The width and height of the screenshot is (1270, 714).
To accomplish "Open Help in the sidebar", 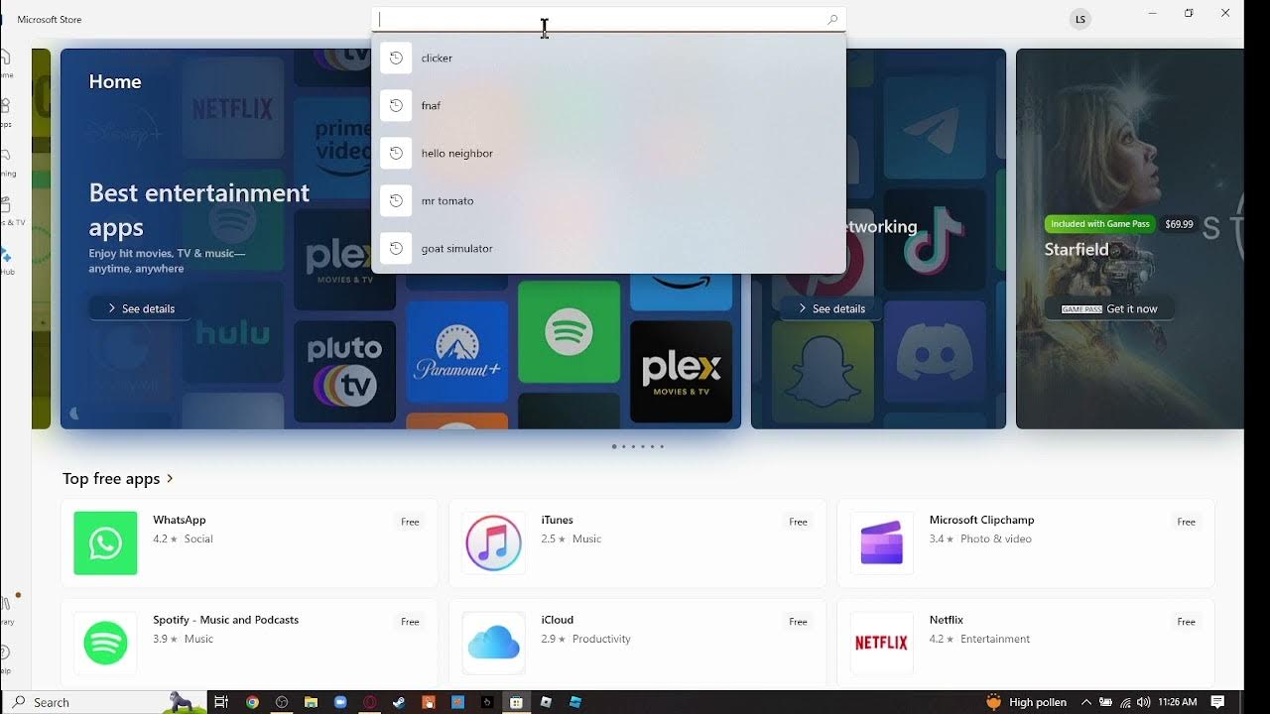I will (6, 658).
